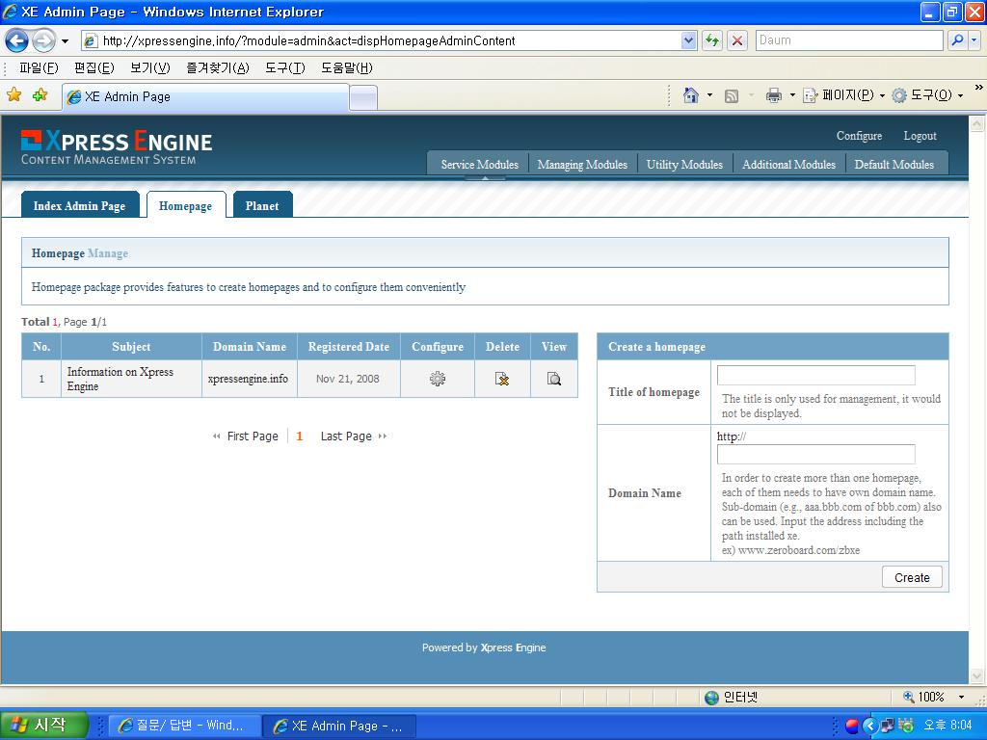Switch to the Planet tab
This screenshot has width=987, height=740.
[262, 206]
